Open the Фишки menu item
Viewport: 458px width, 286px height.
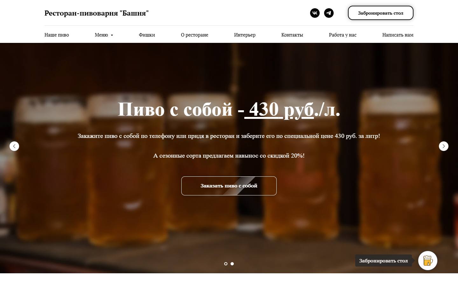147,35
